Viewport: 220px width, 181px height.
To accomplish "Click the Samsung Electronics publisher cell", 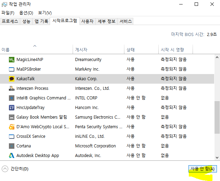I will tap(98, 117).
